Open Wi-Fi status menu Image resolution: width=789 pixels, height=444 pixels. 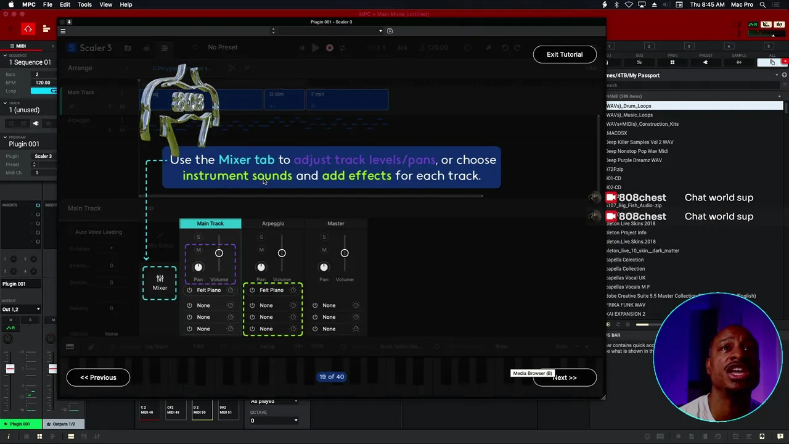[x=629, y=4]
